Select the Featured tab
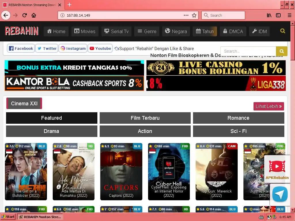This screenshot has height=221, width=295. [52, 118]
